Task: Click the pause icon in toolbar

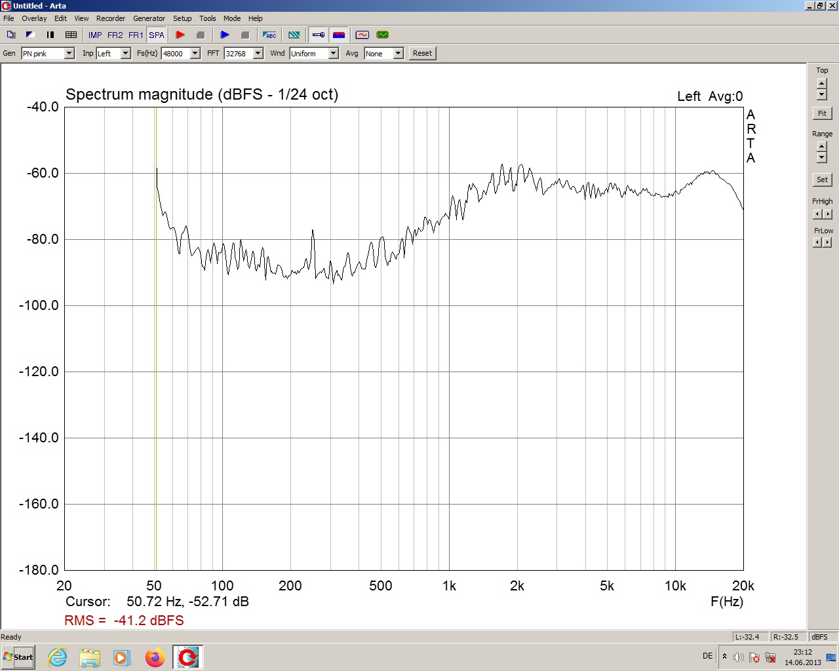Action: tap(50, 35)
